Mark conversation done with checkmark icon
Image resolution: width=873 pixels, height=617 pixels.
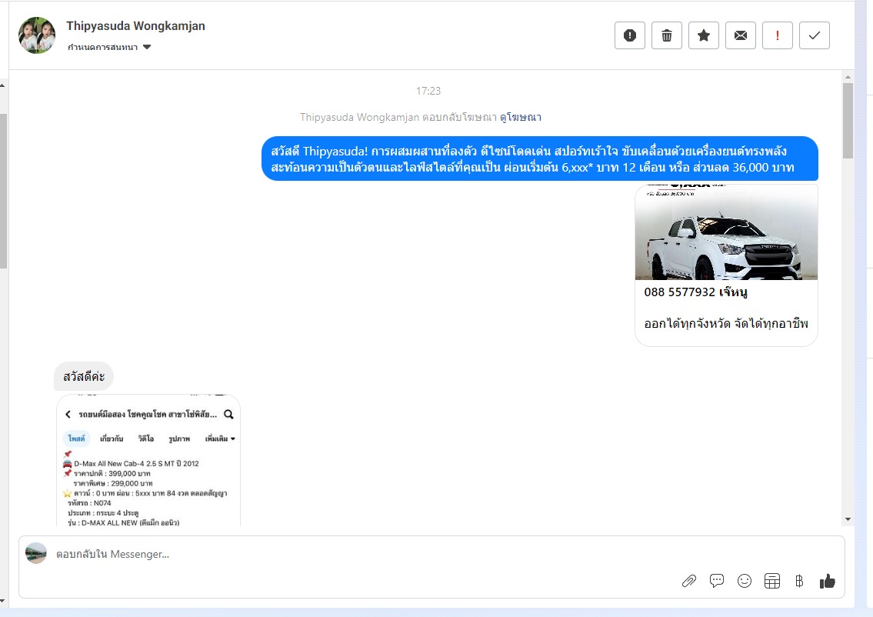pos(815,35)
